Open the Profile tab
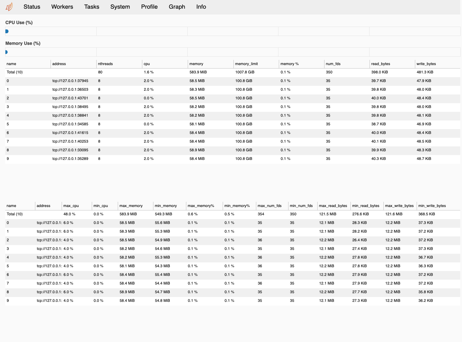 [x=149, y=7]
